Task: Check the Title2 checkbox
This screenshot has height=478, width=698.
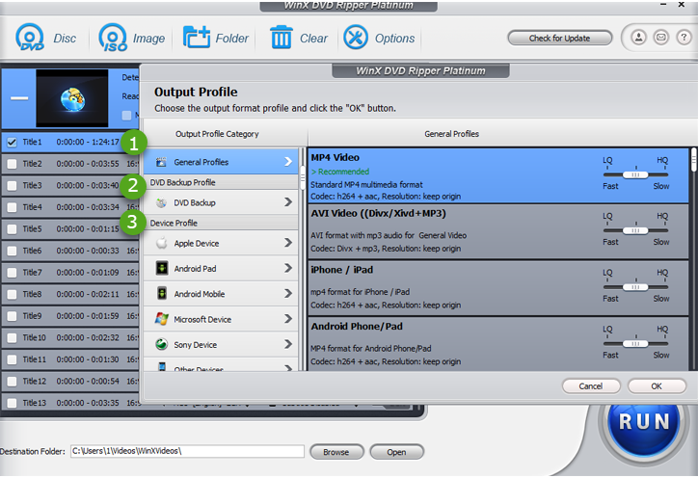Action: click(x=12, y=164)
